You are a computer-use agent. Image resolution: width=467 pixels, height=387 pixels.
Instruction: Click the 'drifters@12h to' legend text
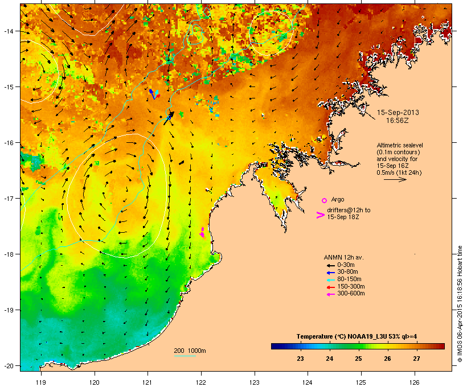pos(349,210)
